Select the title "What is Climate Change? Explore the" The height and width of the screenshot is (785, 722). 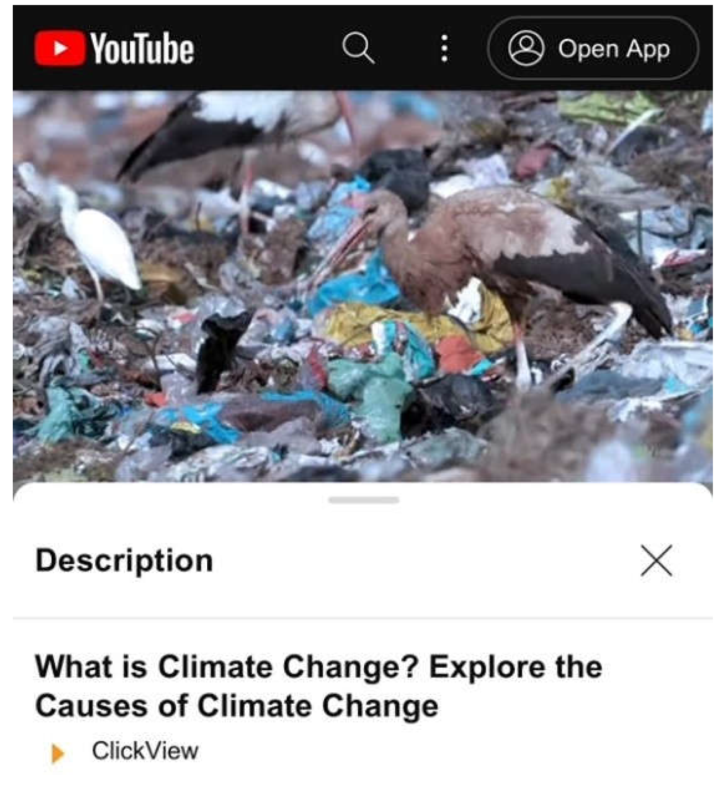tap(319, 666)
